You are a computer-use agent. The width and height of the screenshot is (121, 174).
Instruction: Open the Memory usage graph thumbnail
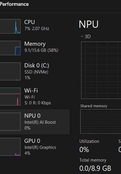pyautogui.click(x=10, y=48)
